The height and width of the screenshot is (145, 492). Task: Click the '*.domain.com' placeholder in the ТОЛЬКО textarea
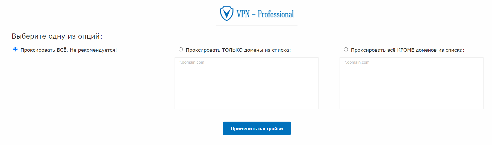192,62
